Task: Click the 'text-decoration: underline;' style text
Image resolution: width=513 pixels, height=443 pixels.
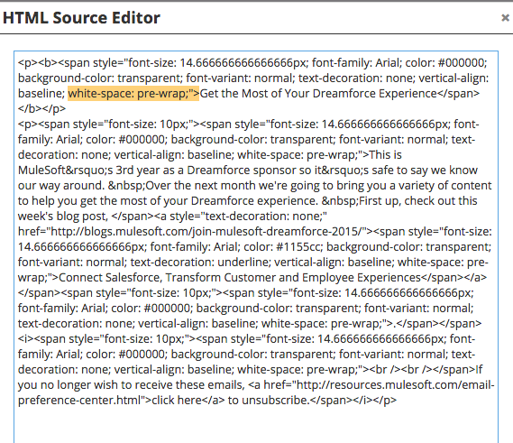Action: (200, 263)
